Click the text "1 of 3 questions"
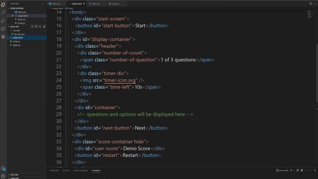 [178, 60]
